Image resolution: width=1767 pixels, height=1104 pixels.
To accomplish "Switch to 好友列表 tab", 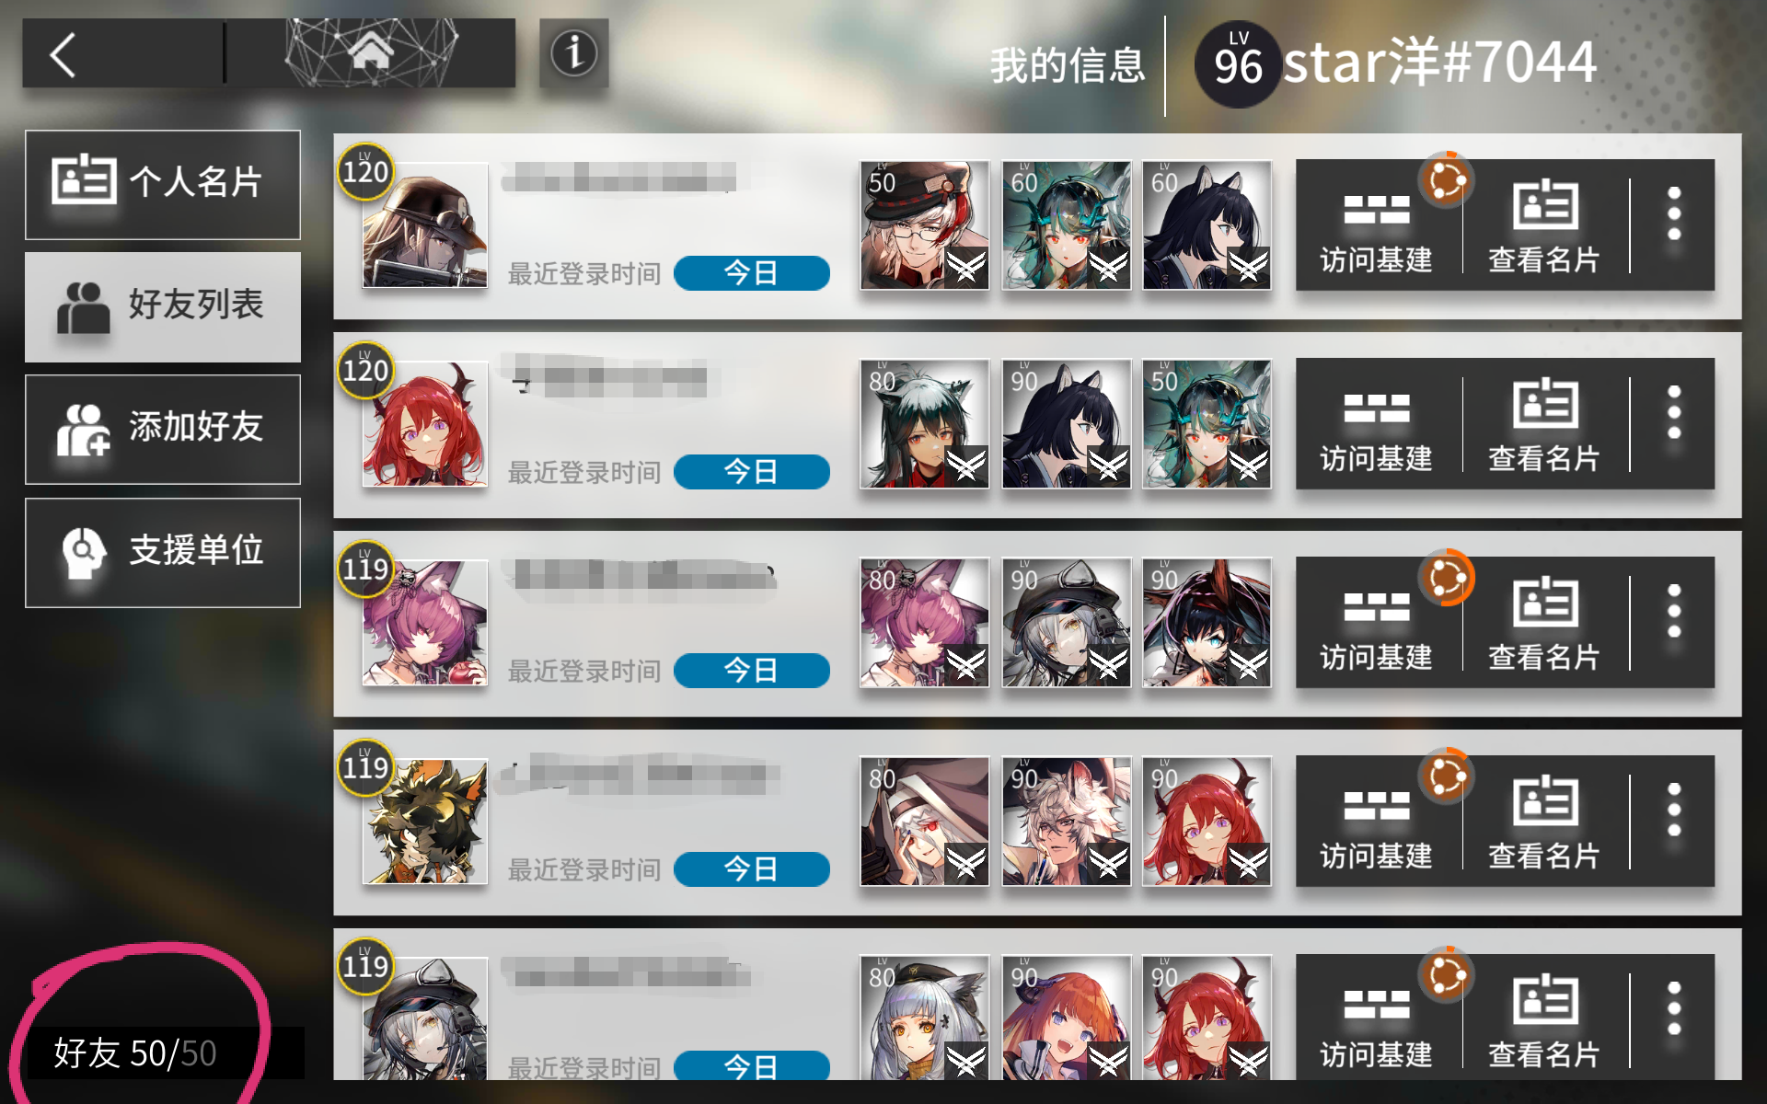I will tap(163, 306).
